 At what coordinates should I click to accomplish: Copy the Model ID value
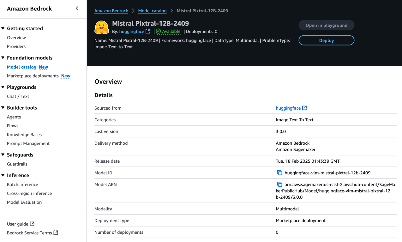pos(279,173)
